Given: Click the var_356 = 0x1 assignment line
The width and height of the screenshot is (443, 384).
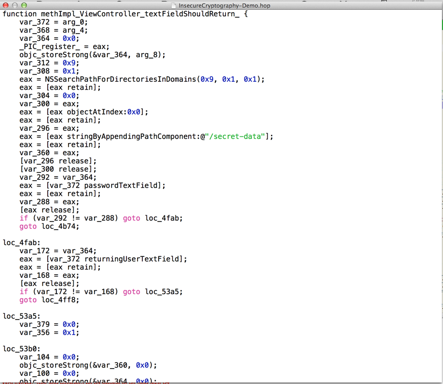Looking at the screenshot, I should [50, 332].
